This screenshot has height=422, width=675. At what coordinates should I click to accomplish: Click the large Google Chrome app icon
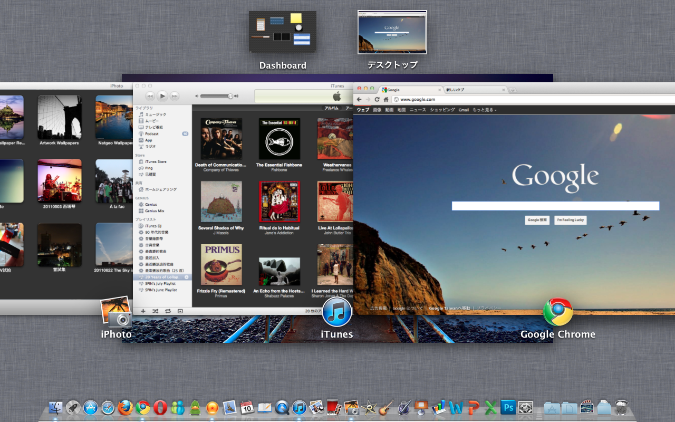pyautogui.click(x=557, y=312)
